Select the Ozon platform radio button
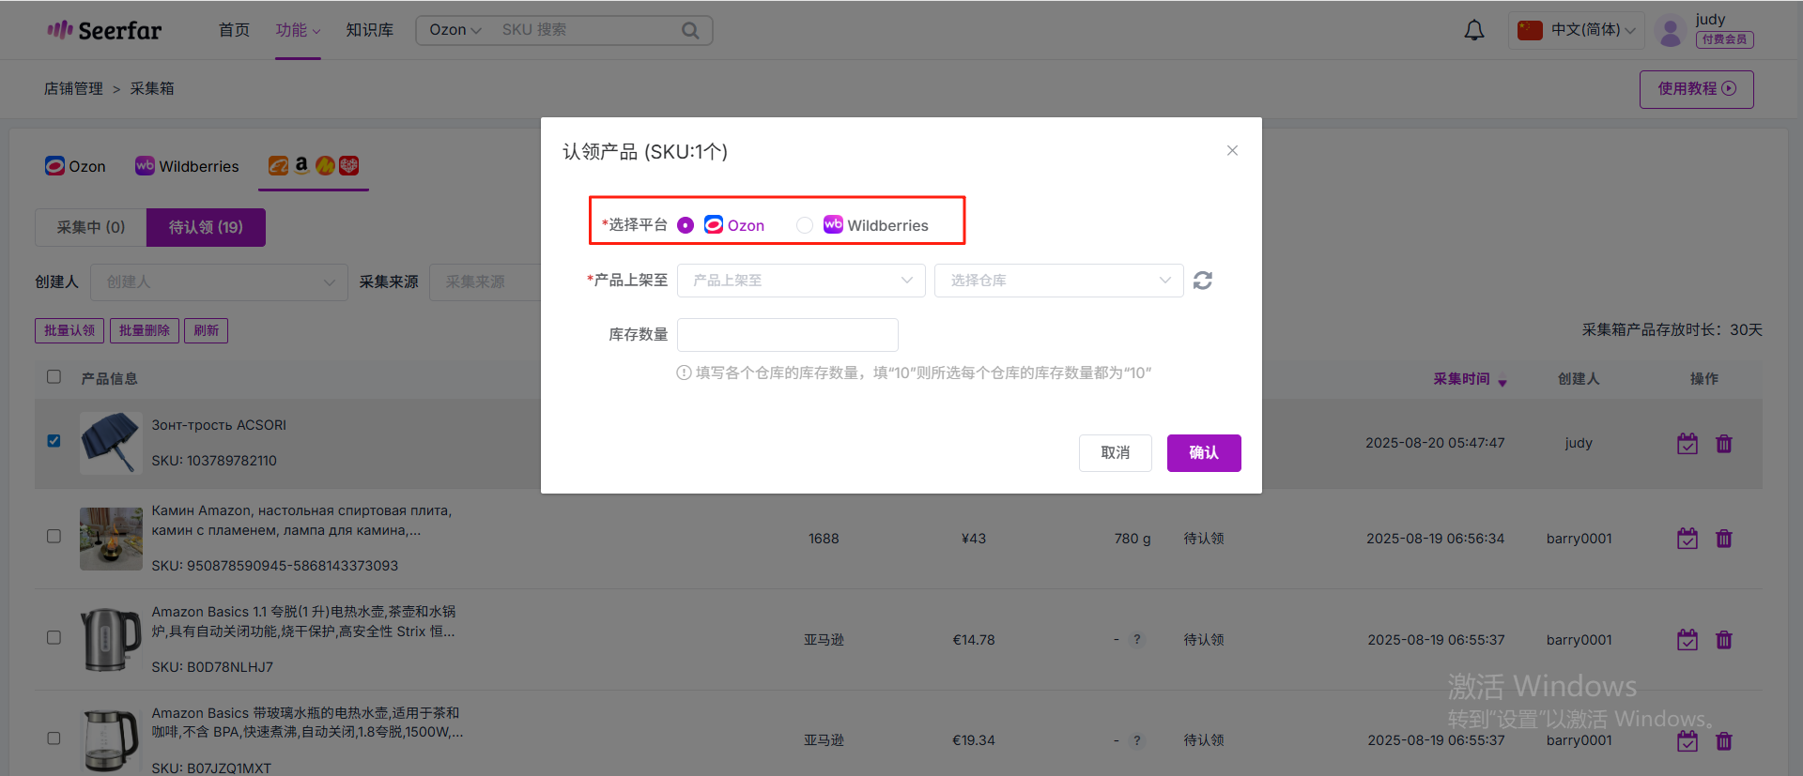1803x776 pixels. click(686, 225)
